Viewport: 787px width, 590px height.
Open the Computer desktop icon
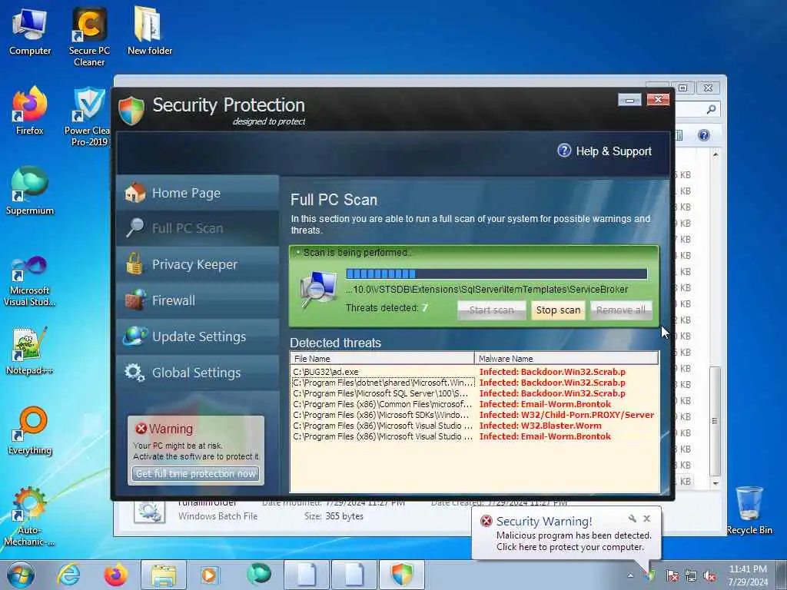tap(30, 31)
